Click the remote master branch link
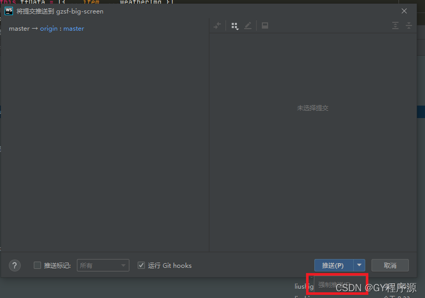Screen dimensions: 425x298 (x=74, y=29)
